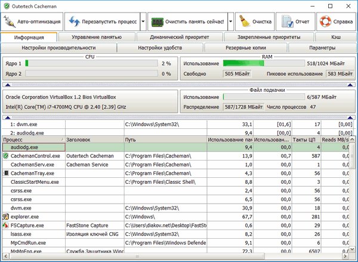
Task: Sort by the Процесс column header
Action: point(33,140)
